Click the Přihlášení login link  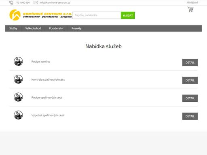(192, 2)
